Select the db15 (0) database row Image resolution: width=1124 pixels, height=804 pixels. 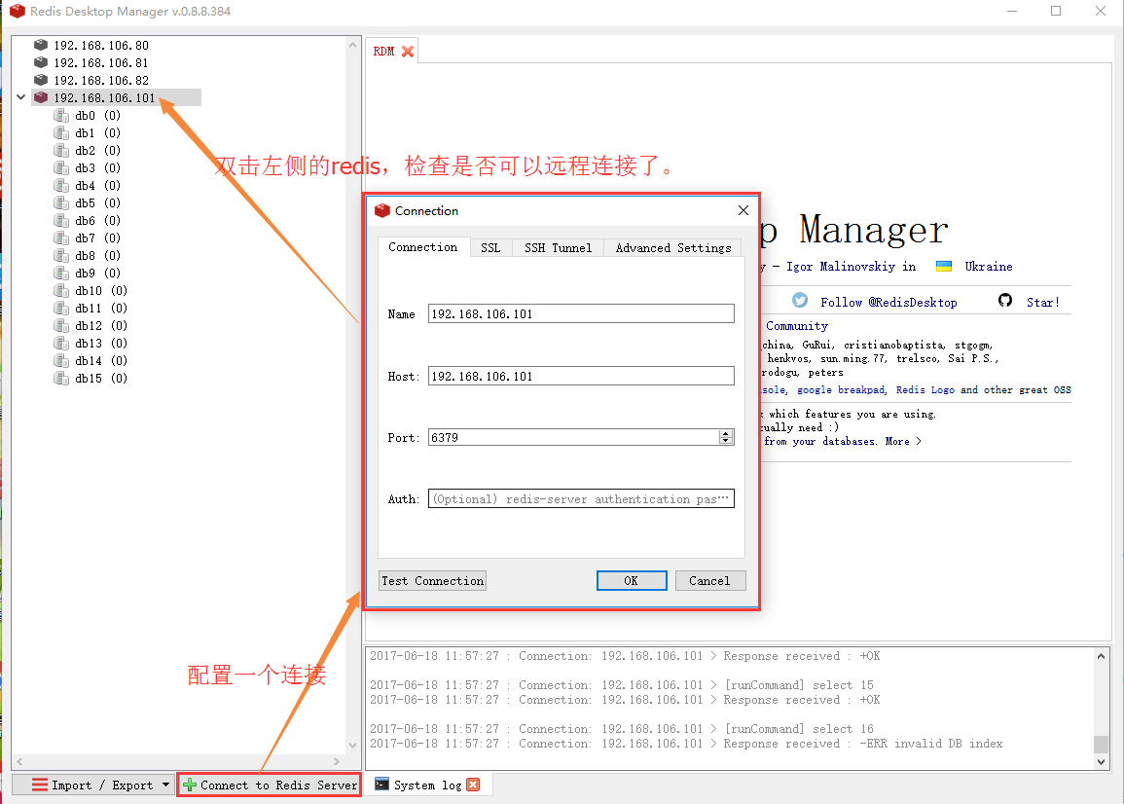[91, 378]
